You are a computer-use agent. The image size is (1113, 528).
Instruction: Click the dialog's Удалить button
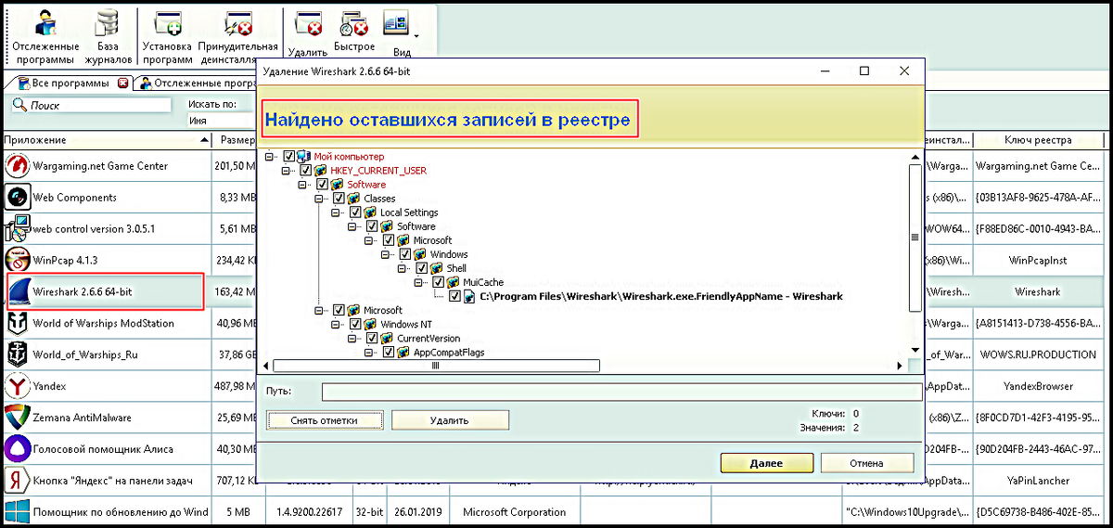tap(450, 420)
